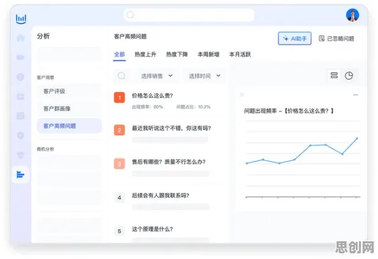Image resolution: width=378 pixels, height=259 pixels.
Task: Click the last data point on the line chart
Action: [357, 139]
